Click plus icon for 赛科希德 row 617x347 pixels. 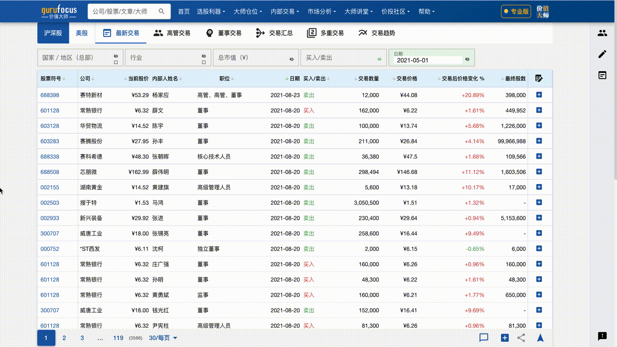[x=539, y=157]
